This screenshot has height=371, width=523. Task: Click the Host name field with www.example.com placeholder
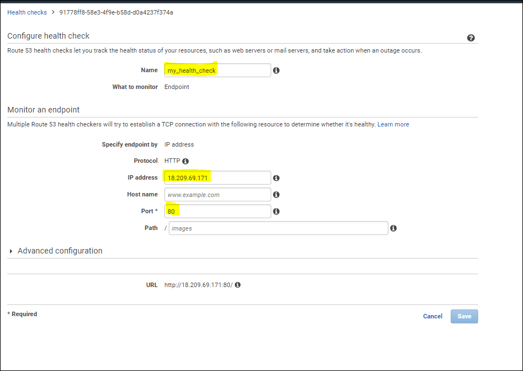click(x=217, y=194)
